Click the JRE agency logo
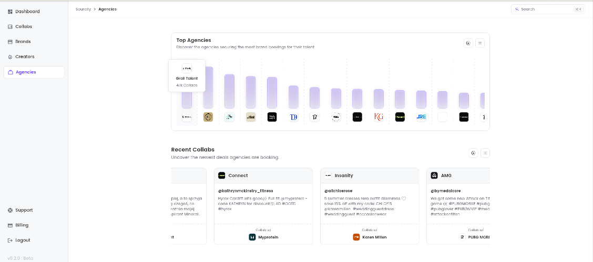This screenshot has width=593, height=262. tap(421, 117)
